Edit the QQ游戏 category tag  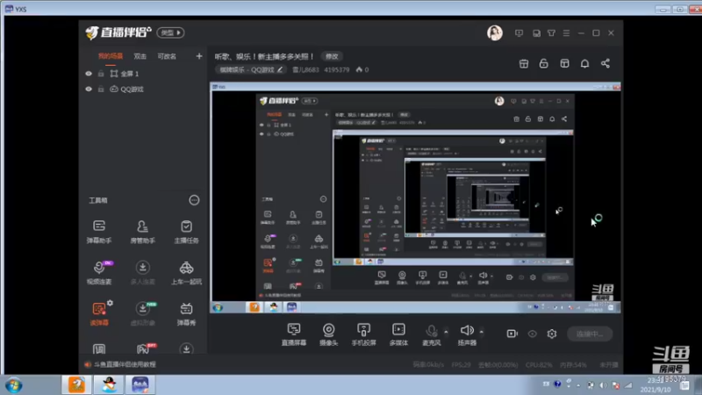[251, 70]
